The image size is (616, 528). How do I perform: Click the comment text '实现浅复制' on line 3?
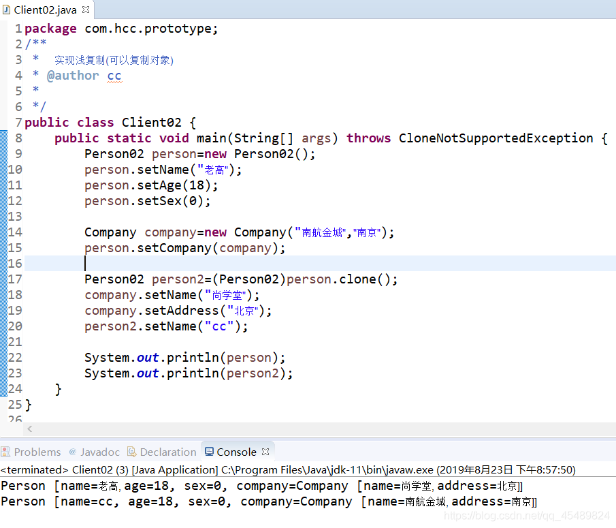(80, 60)
